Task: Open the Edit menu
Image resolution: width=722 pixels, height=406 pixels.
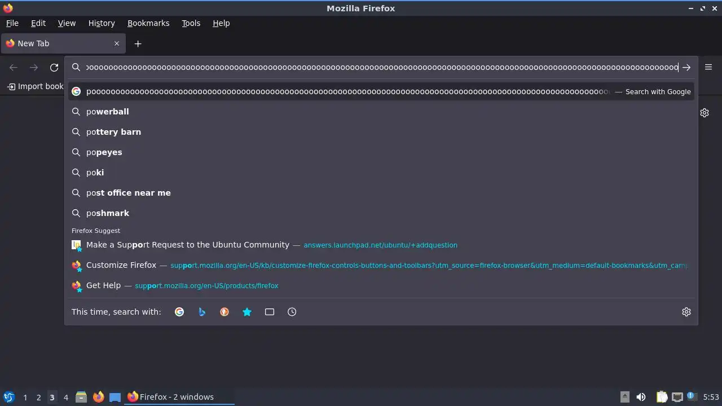Action: [x=38, y=23]
